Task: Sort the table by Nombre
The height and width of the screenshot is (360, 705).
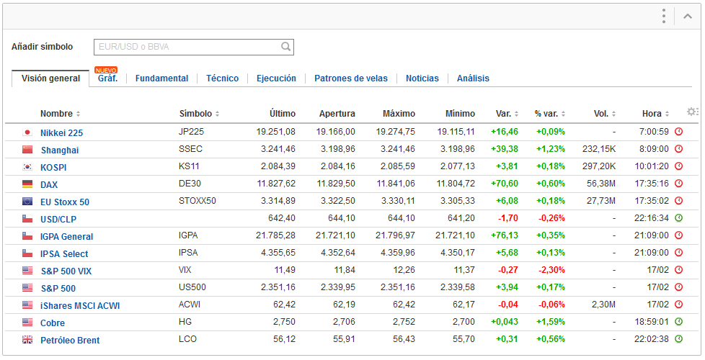Action: [61, 114]
